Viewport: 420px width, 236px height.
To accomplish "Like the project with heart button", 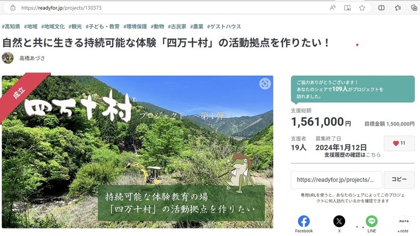I will [399, 144].
